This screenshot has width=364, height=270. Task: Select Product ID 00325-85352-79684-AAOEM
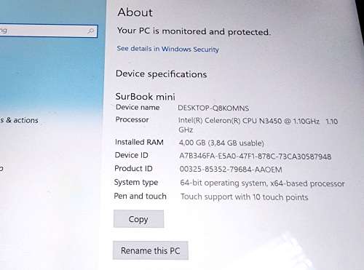click(231, 170)
